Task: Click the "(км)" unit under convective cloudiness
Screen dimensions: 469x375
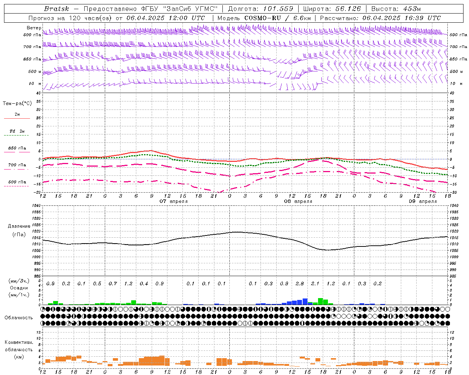Action: (19, 357)
